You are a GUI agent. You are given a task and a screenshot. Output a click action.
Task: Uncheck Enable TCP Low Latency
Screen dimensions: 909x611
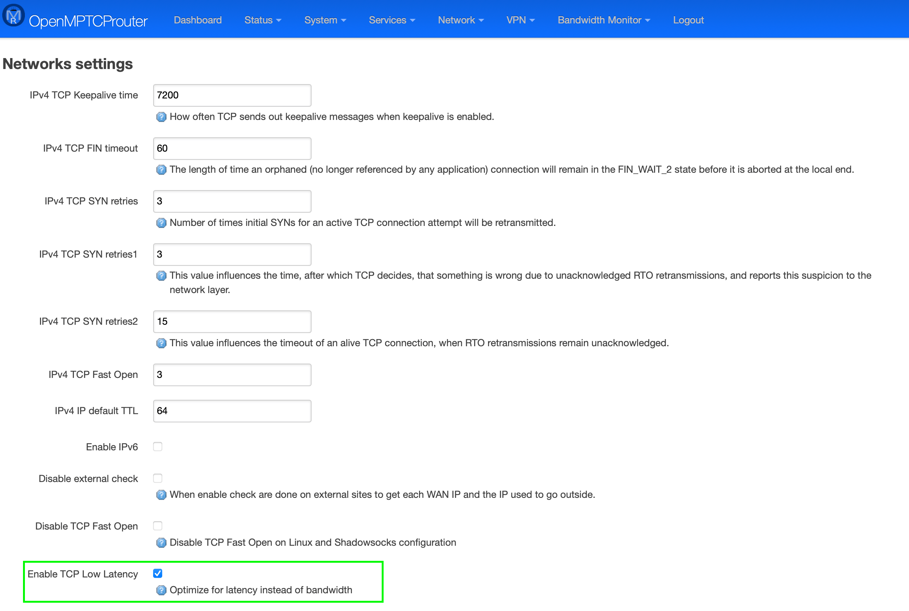158,574
